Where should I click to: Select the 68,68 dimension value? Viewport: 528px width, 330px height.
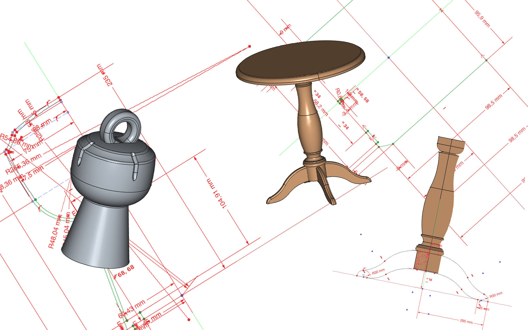point(126,271)
